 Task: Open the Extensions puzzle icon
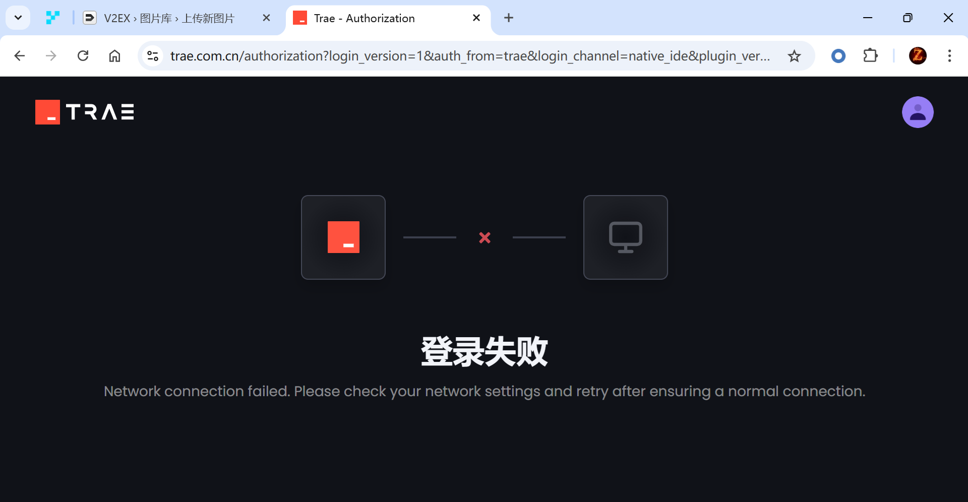[x=871, y=56]
